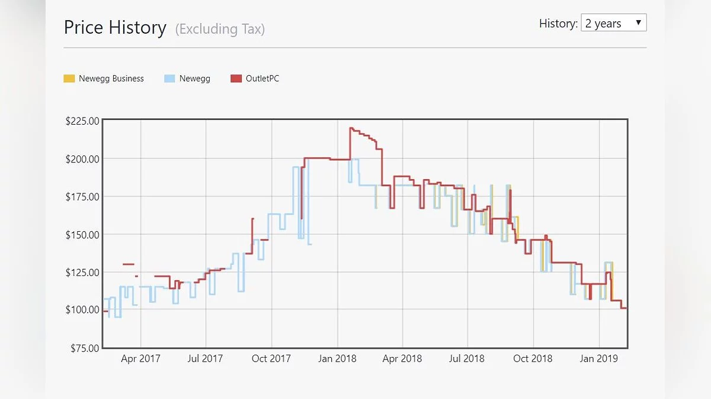
Task: Open the History range dropdown
Action: tap(613, 24)
